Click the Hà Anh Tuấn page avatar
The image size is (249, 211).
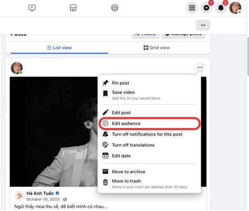tap(19, 196)
